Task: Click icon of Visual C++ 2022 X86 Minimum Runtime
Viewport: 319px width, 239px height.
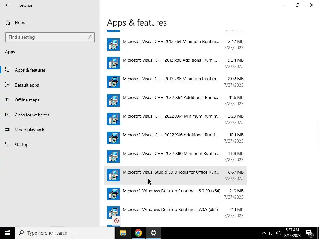Action: coord(113,157)
